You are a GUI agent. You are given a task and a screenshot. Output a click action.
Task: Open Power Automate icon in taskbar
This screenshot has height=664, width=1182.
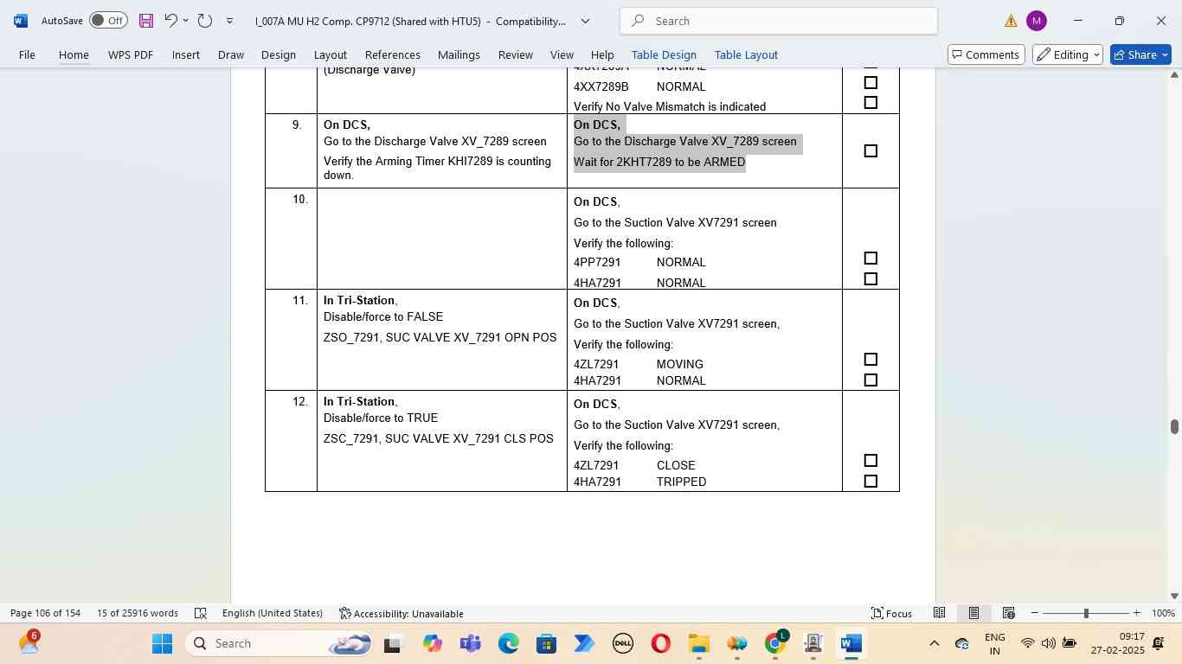pos(584,643)
